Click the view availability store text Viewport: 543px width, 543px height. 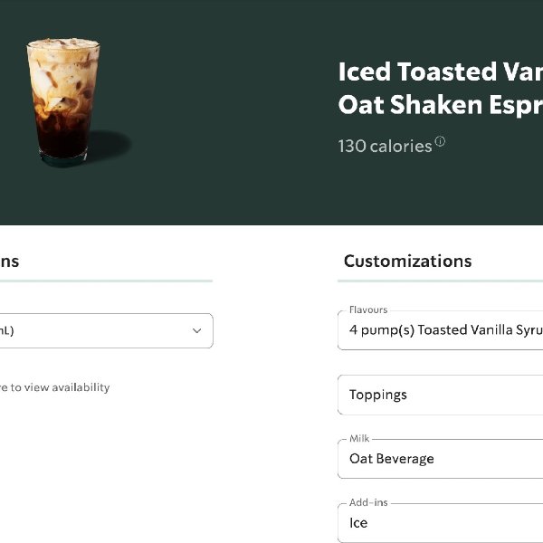(54, 387)
